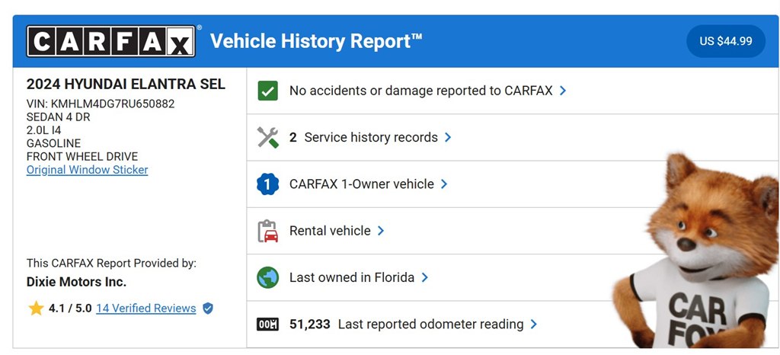Click the blue 1-Owner badge icon
The width and height of the screenshot is (780, 355).
pyautogui.click(x=267, y=184)
